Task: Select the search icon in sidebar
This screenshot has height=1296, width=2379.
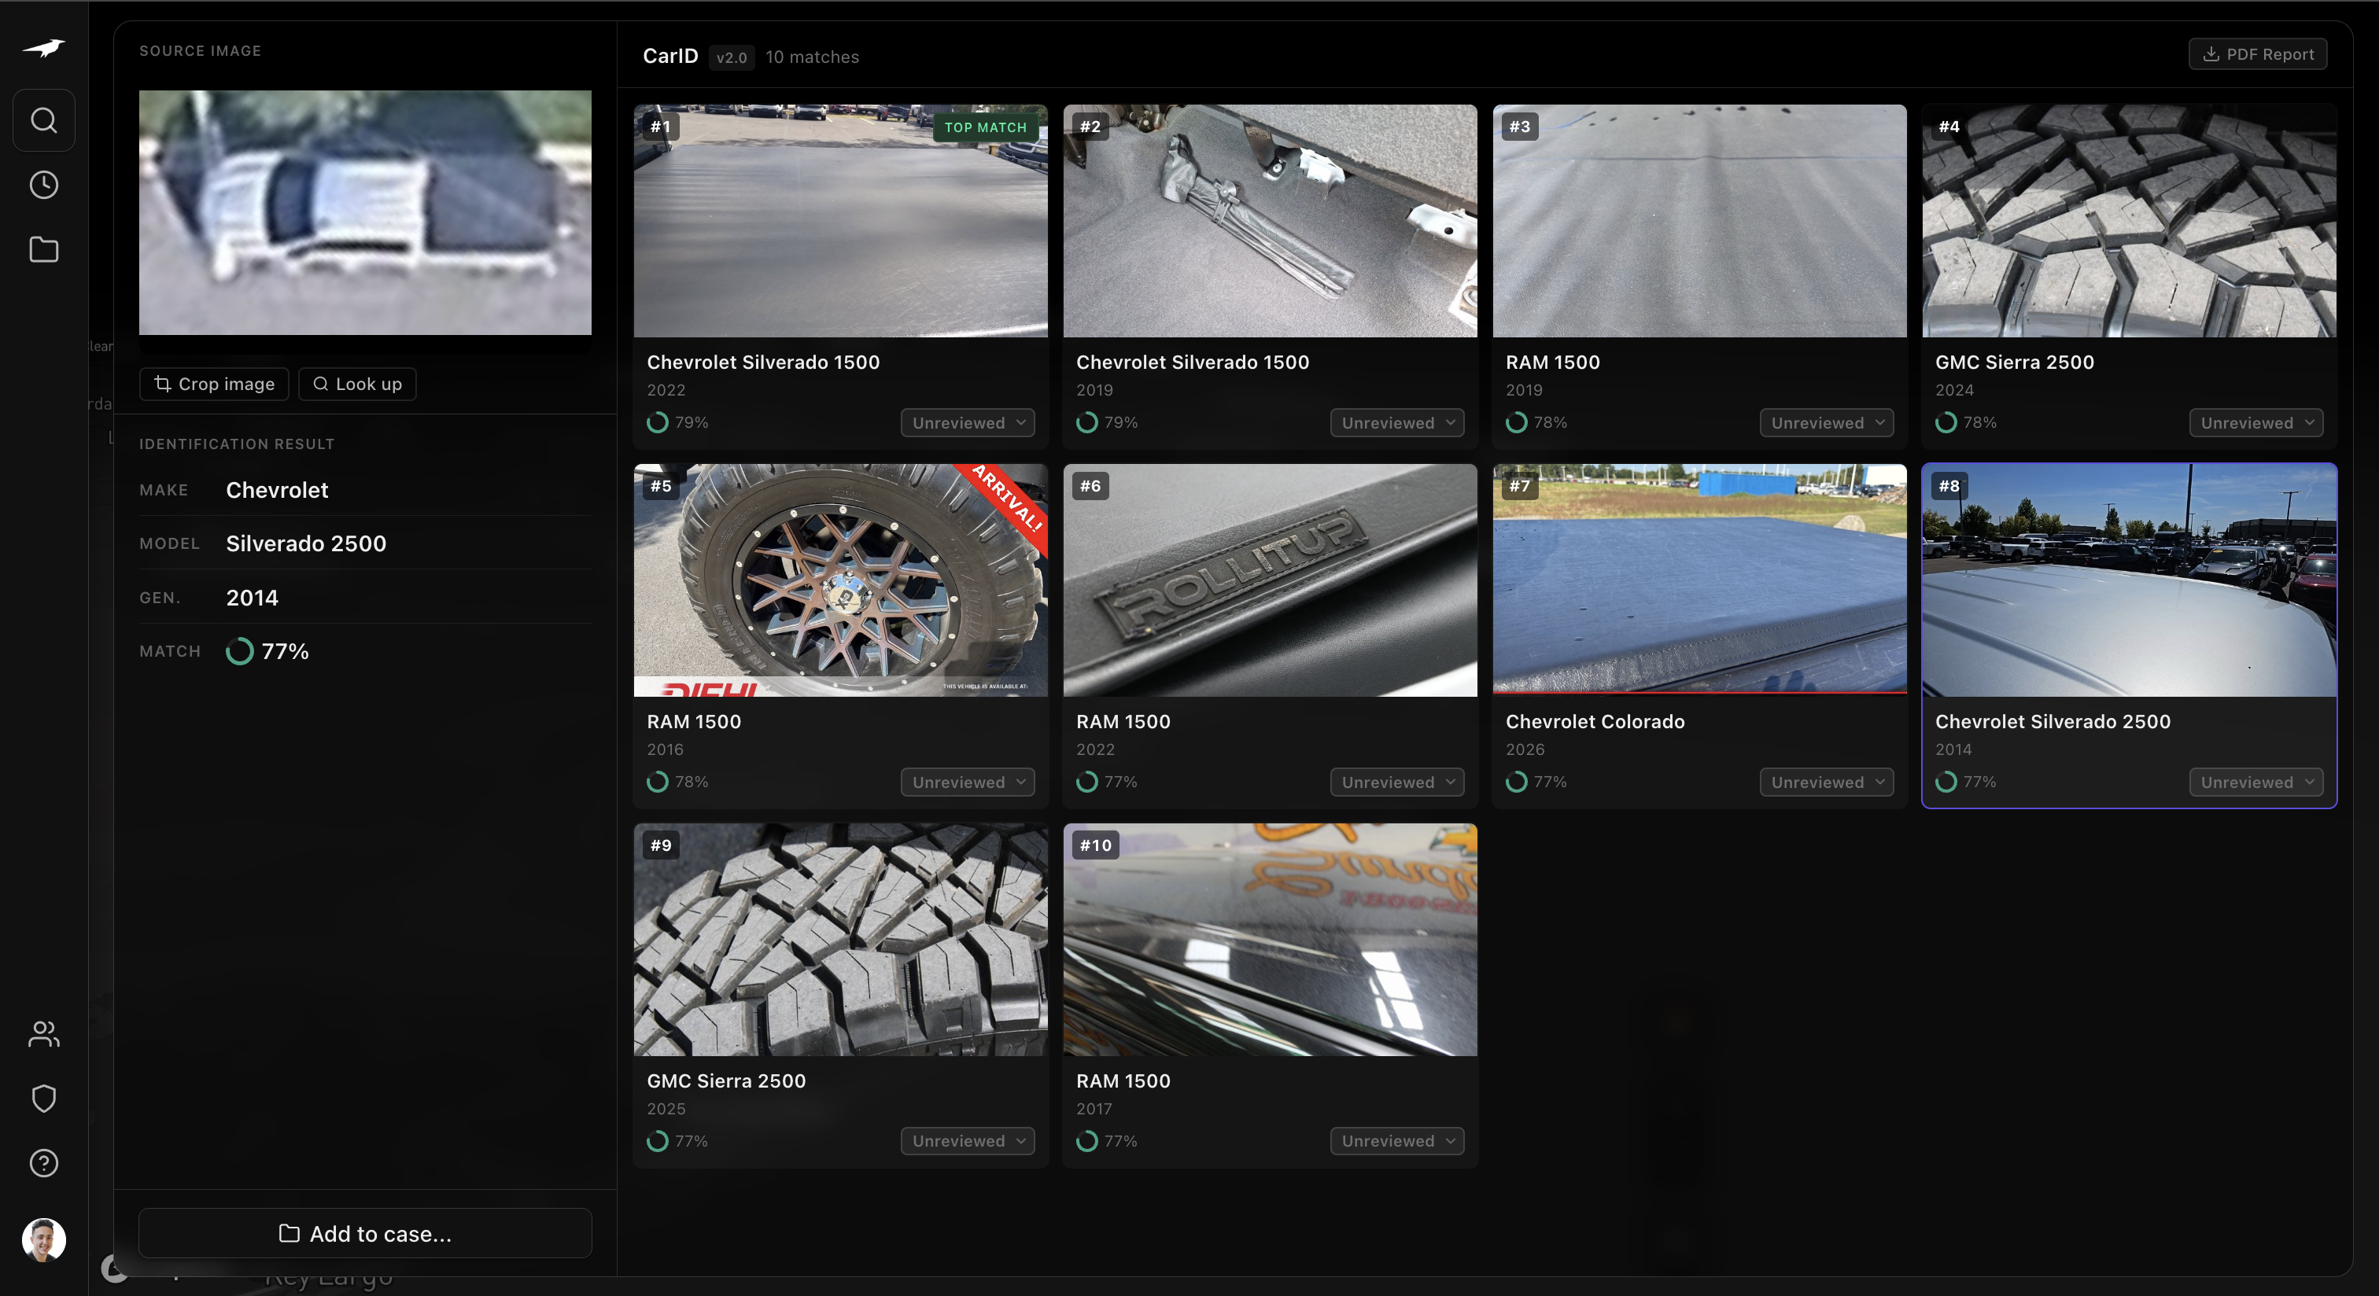Action: [43, 120]
